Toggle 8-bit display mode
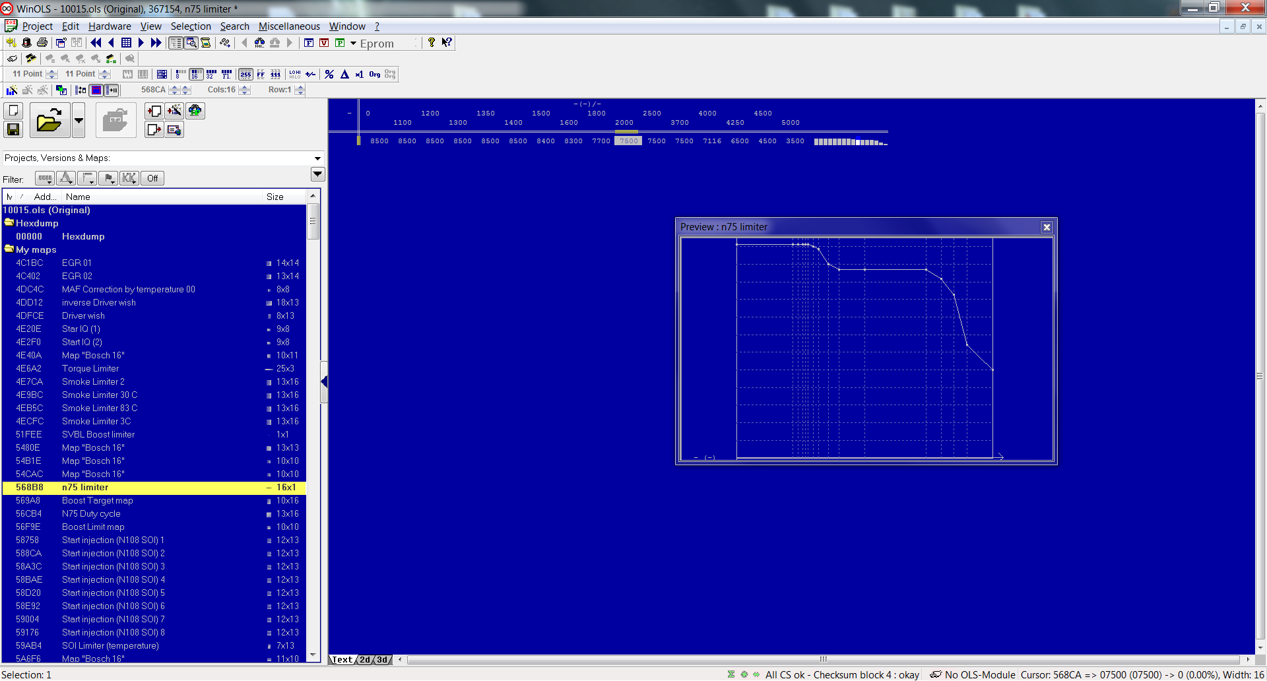The image size is (1267, 681). point(180,75)
